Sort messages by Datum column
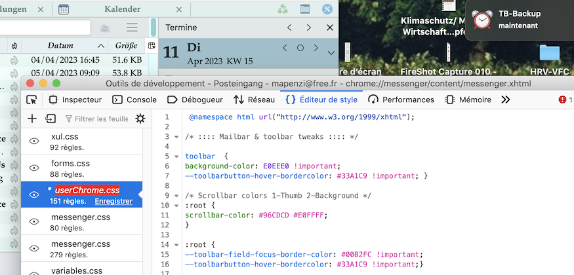Screen dimensions: 574x275 64,46
